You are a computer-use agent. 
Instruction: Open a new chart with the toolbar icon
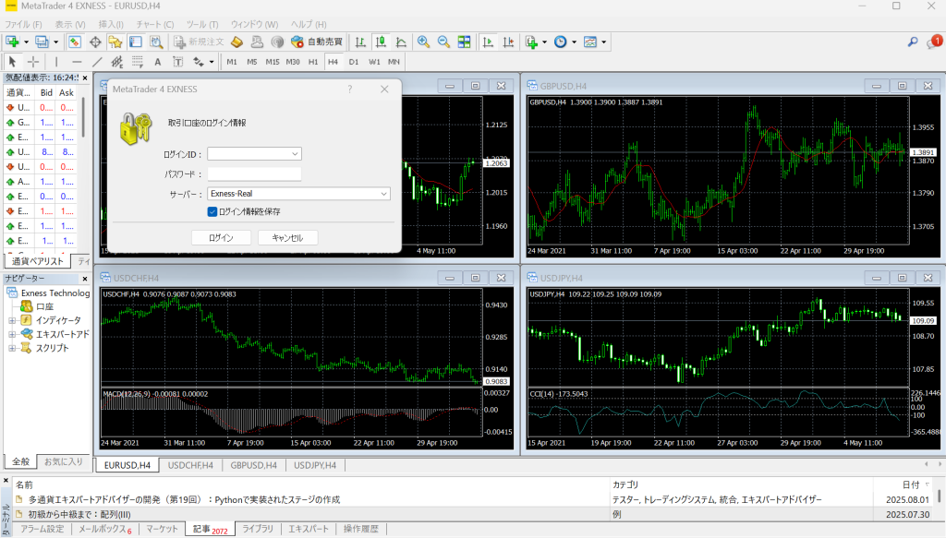pos(12,42)
